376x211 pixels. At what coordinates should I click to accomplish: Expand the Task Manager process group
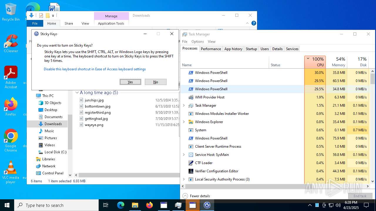(184, 105)
